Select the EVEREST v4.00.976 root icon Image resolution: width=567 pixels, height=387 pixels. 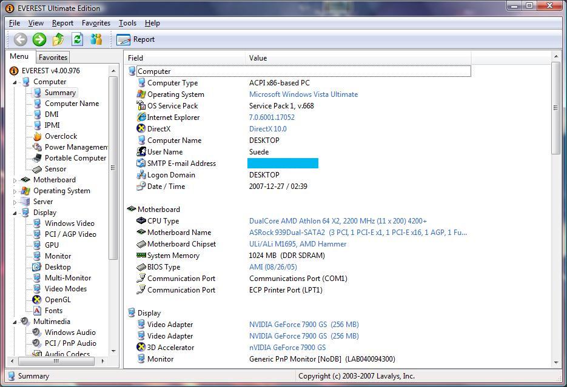pyautogui.click(x=14, y=71)
